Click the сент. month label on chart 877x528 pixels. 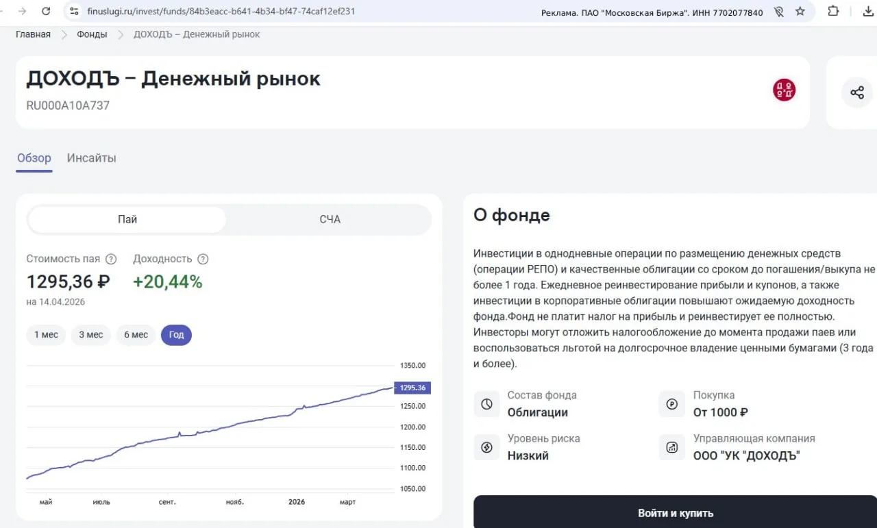[167, 502]
